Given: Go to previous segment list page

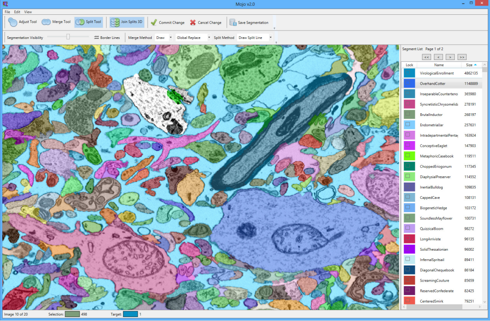Looking at the screenshot, I should pyautogui.click(x=439, y=57).
